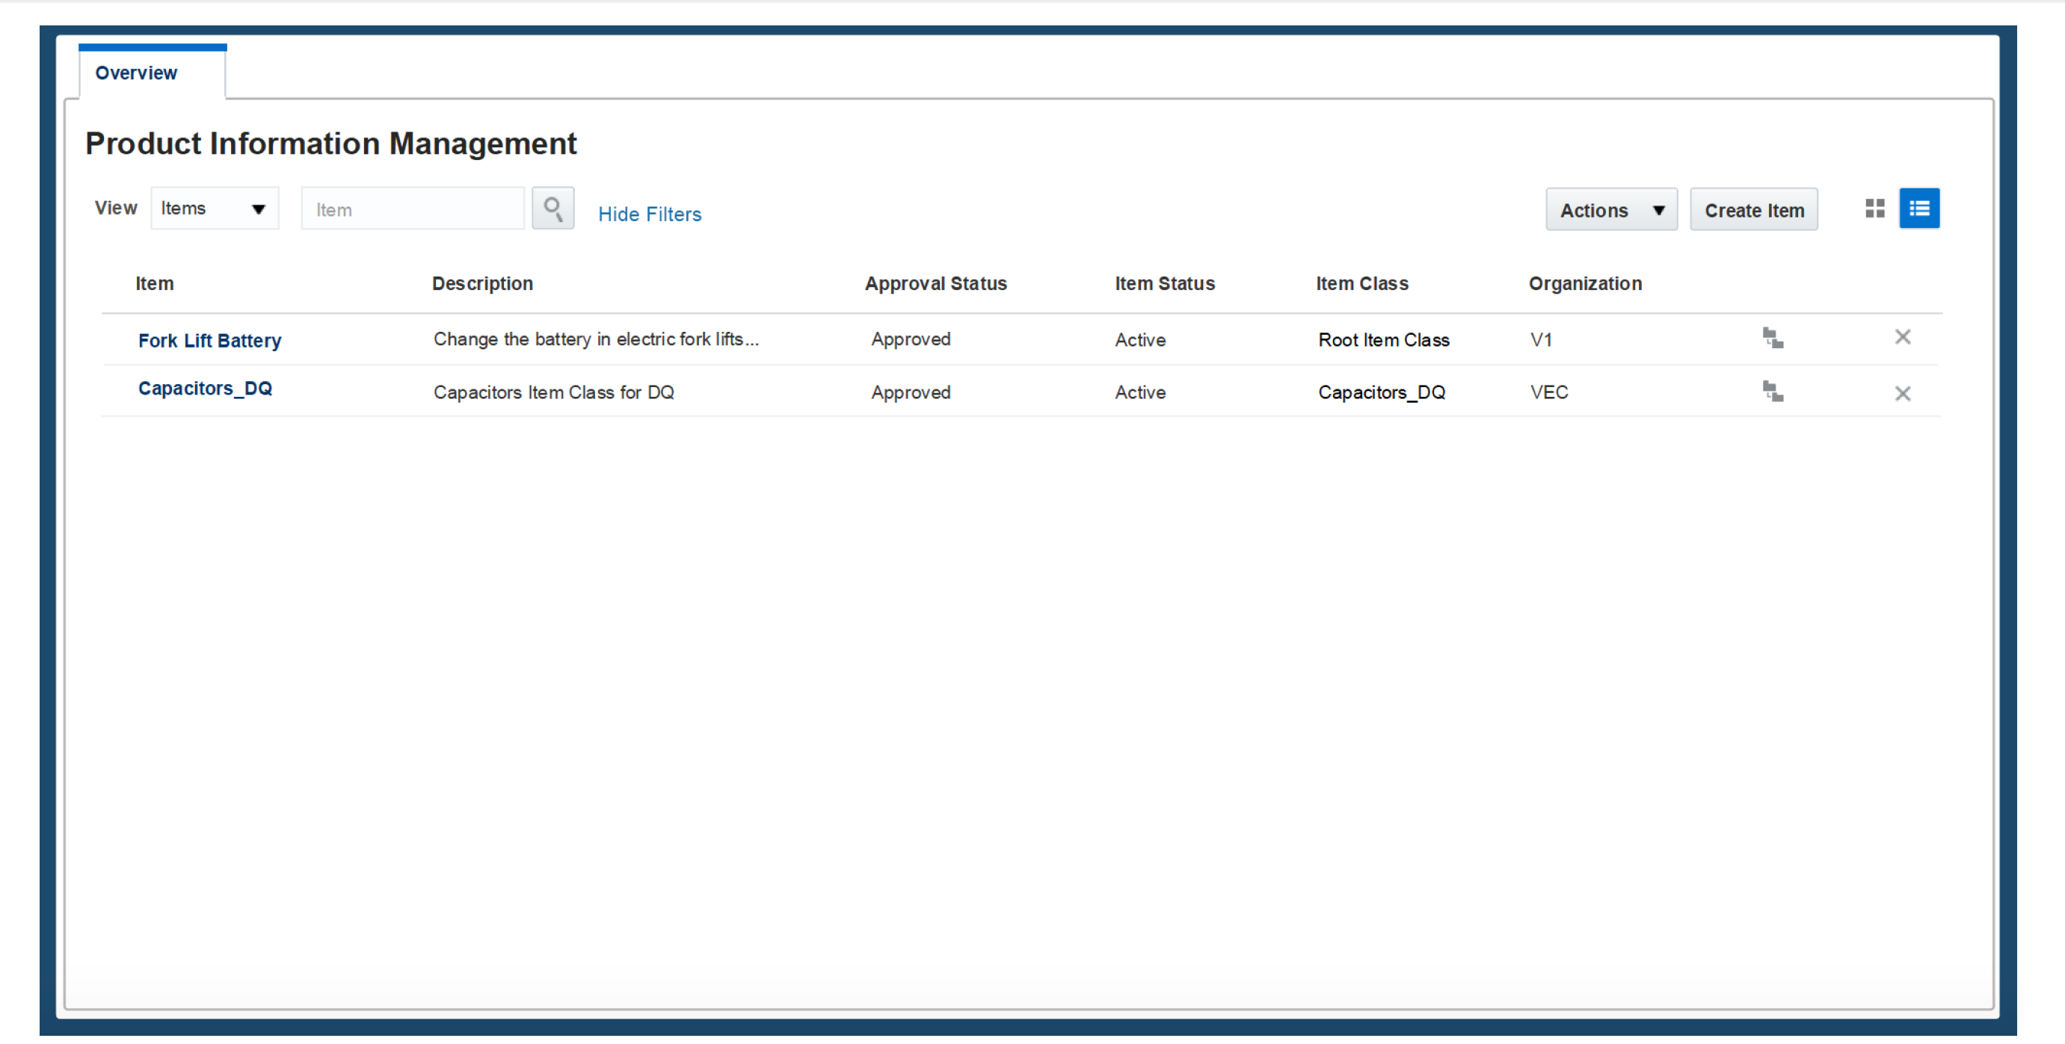Screen dimensions: 2065x1044
Task: Switch to list view icon
Action: [x=1918, y=209]
